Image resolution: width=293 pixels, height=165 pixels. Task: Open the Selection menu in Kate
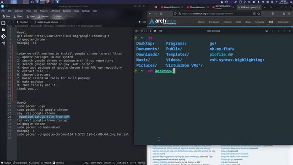tap(19, 11)
